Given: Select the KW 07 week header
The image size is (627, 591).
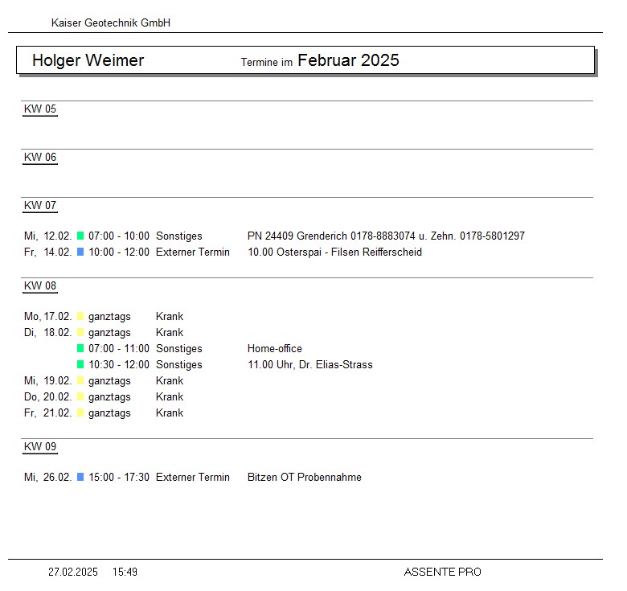Looking at the screenshot, I should 40,206.
